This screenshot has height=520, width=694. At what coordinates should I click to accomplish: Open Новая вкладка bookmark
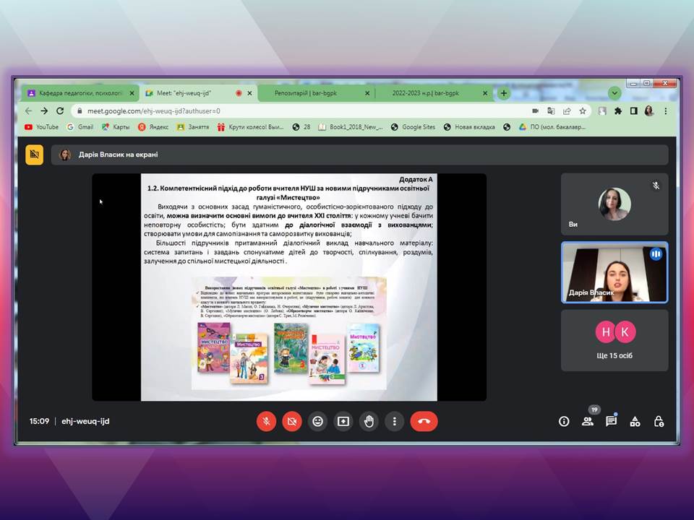(469, 127)
